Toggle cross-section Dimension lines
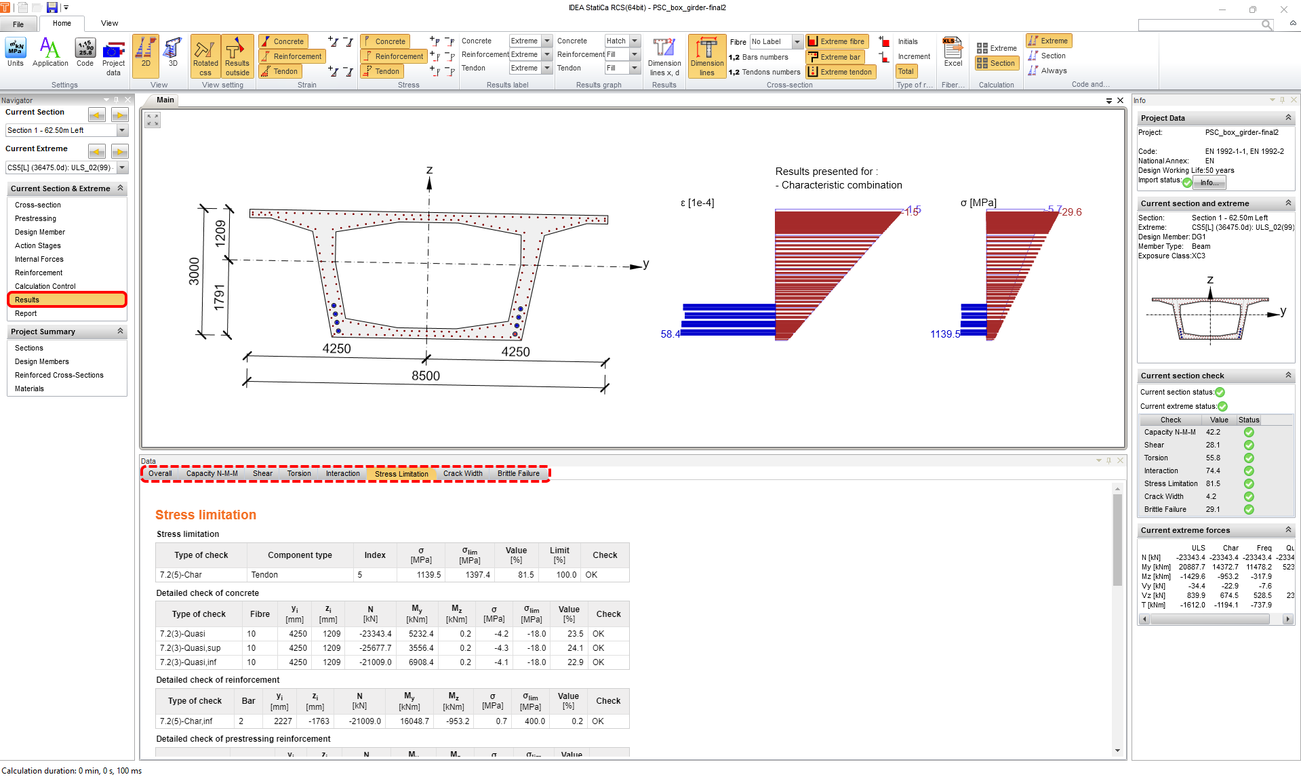1301x779 pixels. [706, 56]
